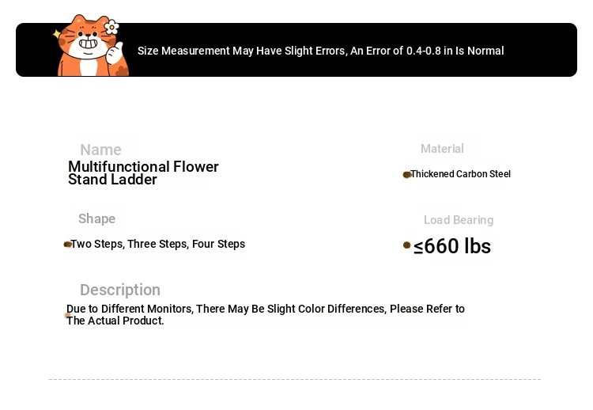Click the brown bullet before Two Steps
593x410 pixels.
68,245
